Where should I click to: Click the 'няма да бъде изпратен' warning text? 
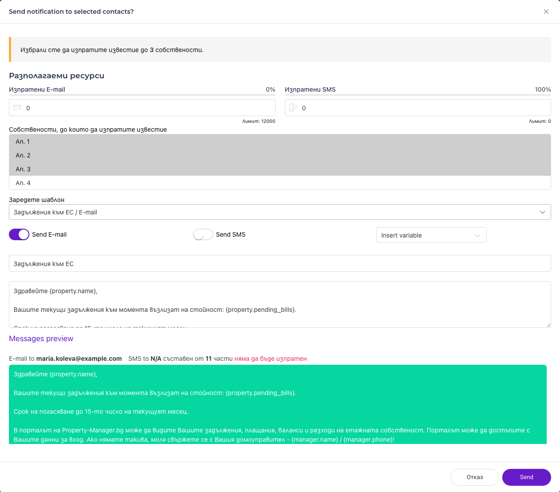click(271, 359)
